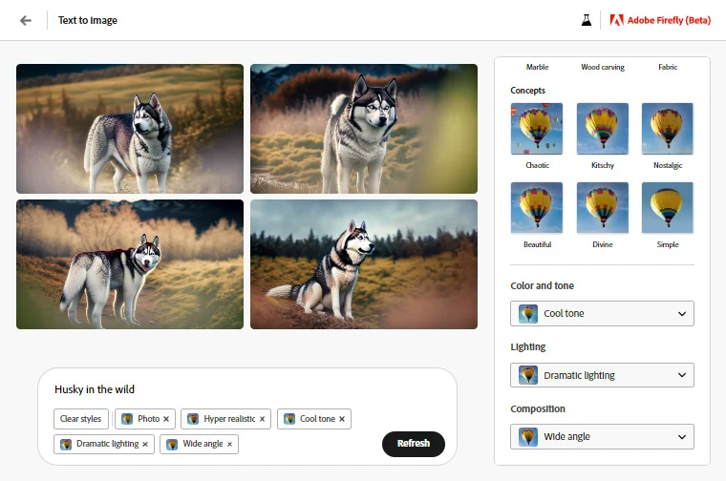
Task: Click the Refresh button
Action: coord(413,444)
